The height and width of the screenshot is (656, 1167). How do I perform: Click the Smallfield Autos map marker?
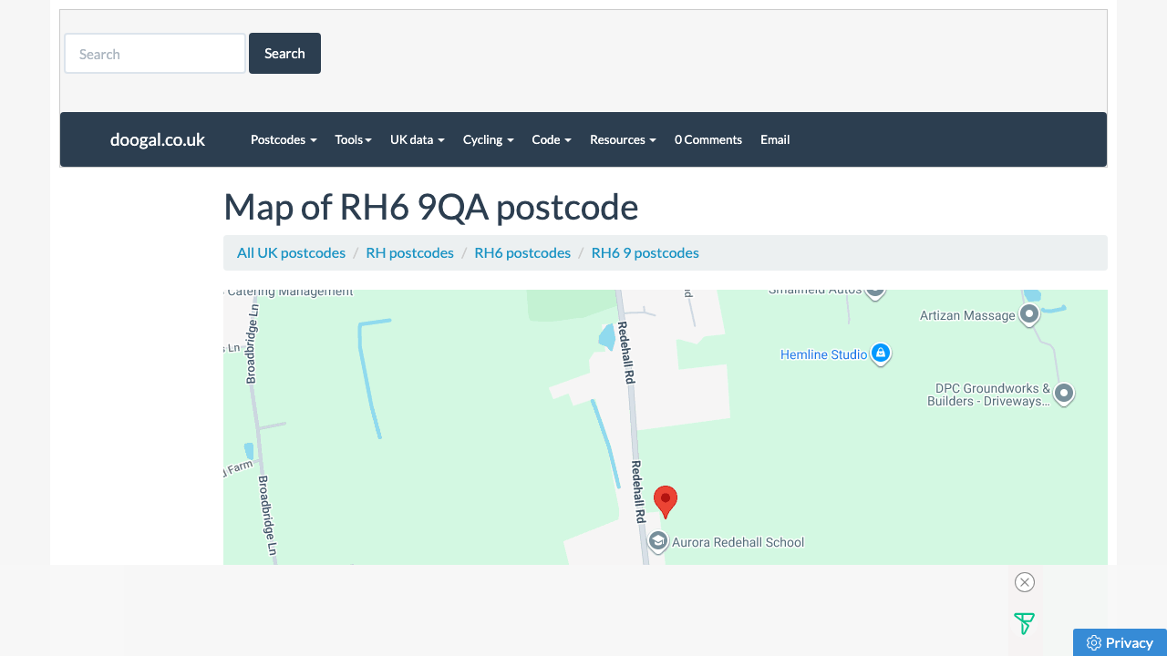(x=874, y=290)
